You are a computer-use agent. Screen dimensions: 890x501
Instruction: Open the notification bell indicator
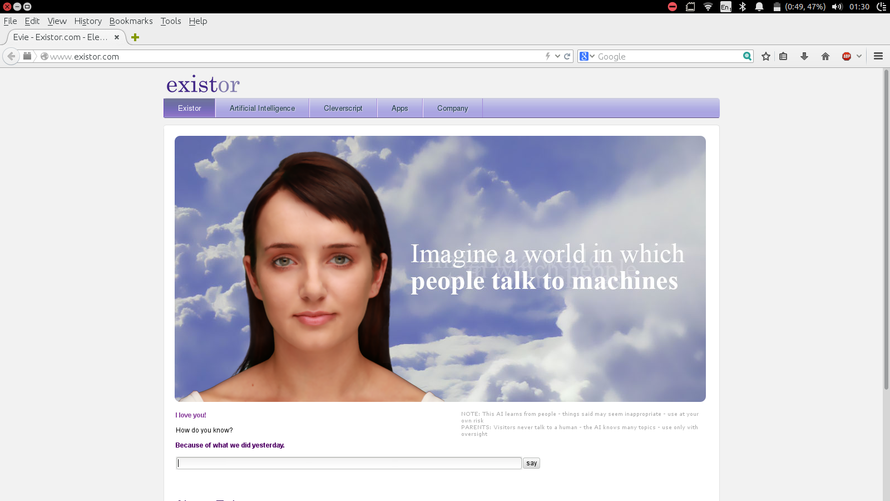click(759, 7)
